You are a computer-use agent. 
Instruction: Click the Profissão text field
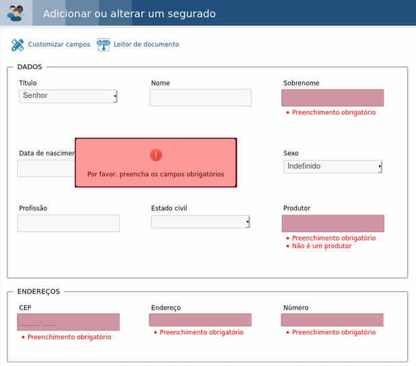[x=69, y=223]
